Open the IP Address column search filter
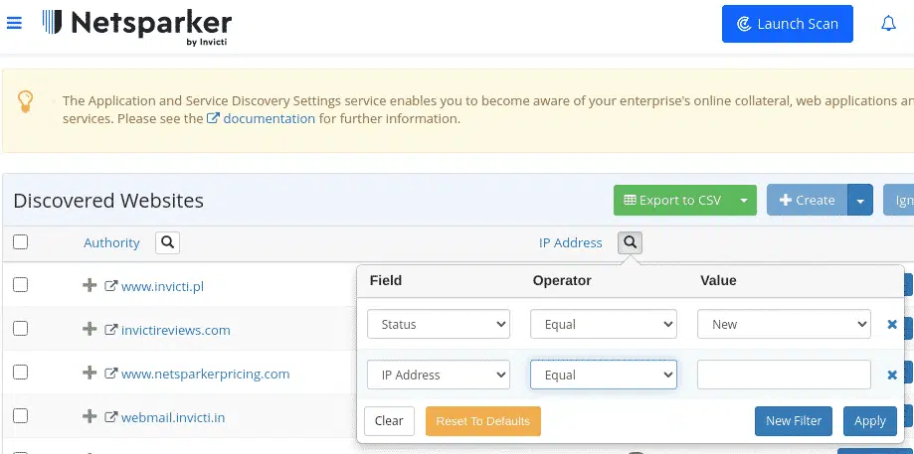This screenshot has width=914, height=454. [x=630, y=242]
